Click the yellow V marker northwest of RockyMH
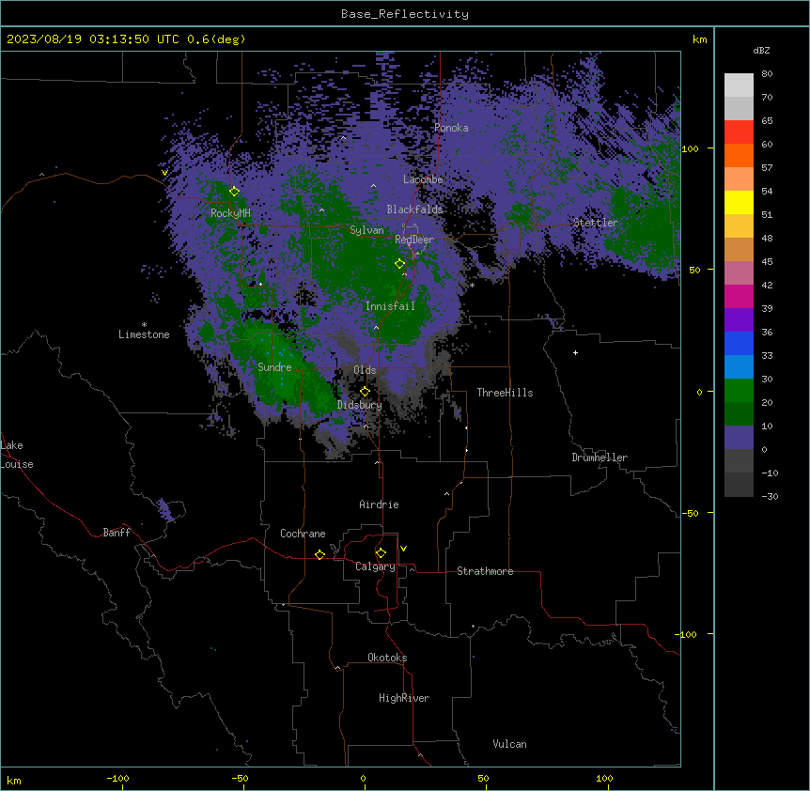 coord(164,173)
